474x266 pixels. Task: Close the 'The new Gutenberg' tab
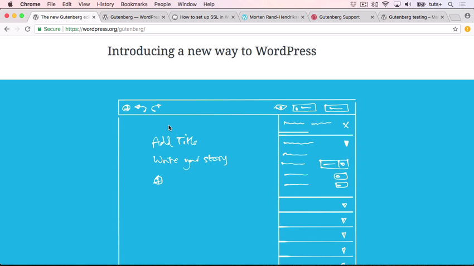(94, 17)
